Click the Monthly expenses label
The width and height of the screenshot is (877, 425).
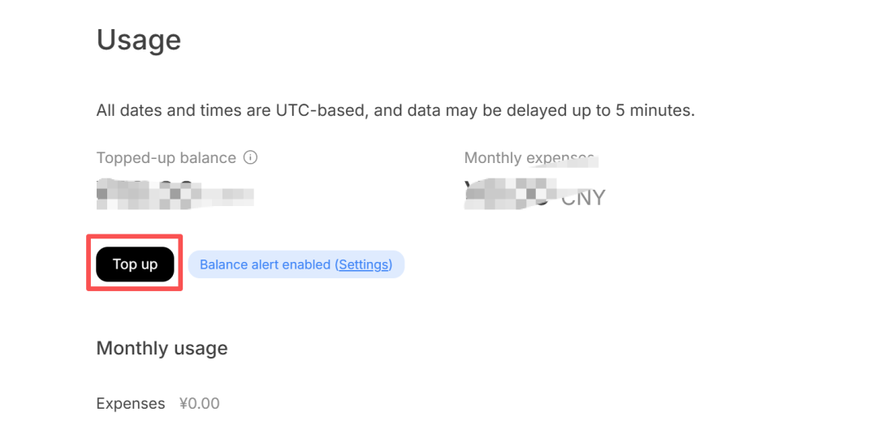tap(529, 158)
